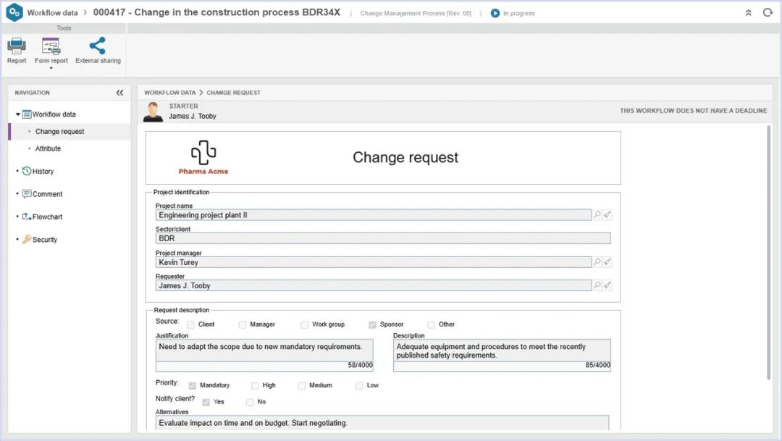Click the External sharing icon

click(98, 46)
